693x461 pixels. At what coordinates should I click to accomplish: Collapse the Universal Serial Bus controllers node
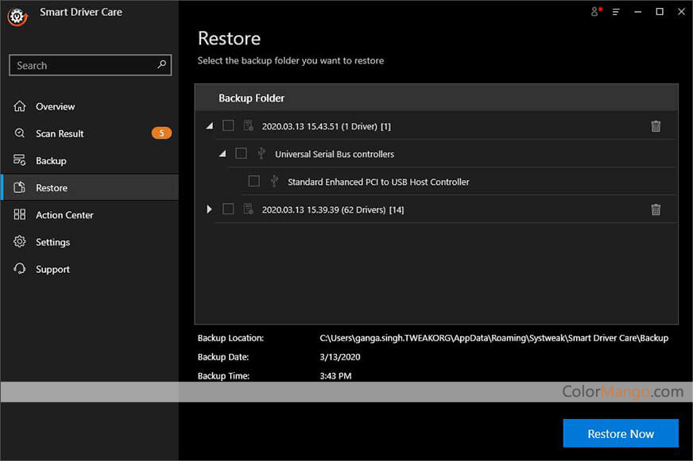223,154
